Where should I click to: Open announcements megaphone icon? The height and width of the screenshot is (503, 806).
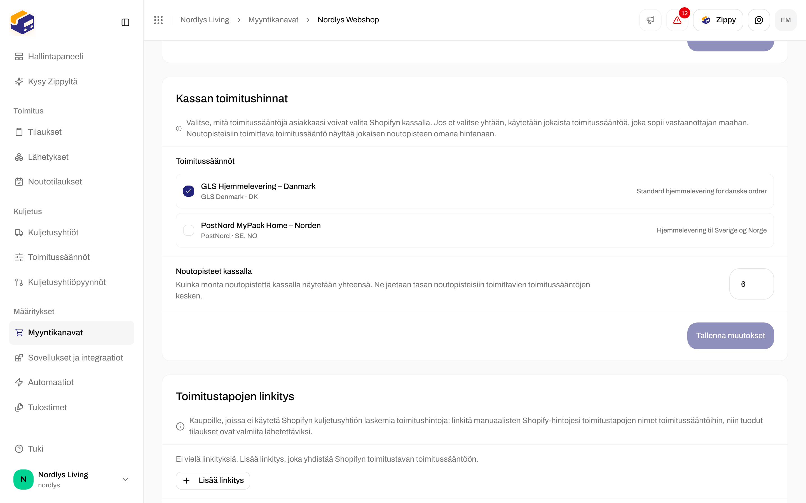click(650, 20)
